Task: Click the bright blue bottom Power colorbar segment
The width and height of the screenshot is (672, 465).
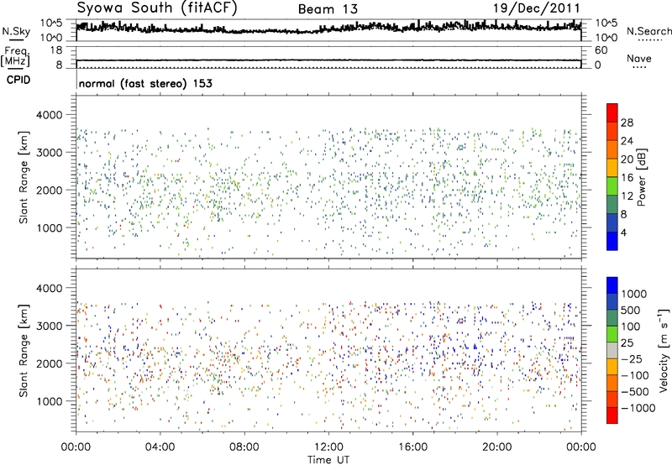Action: coord(612,241)
